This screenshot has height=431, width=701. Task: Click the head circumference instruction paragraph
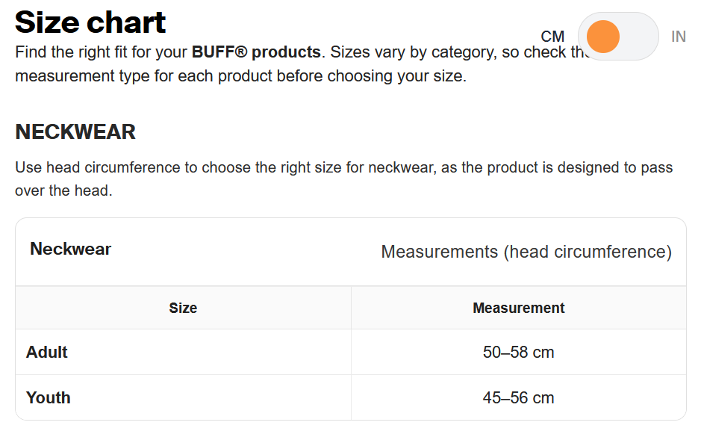(344, 179)
